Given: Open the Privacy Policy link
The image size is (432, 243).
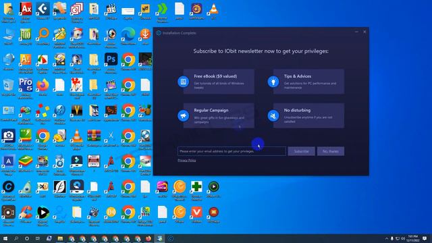Looking at the screenshot, I should point(187,161).
